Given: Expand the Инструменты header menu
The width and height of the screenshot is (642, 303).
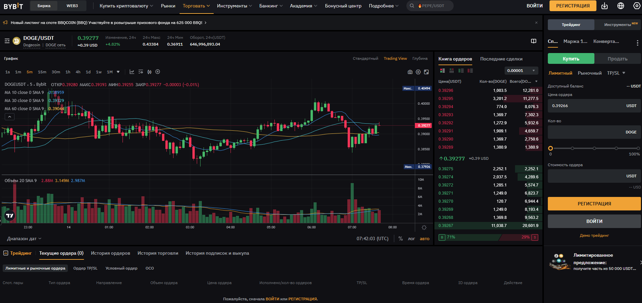Looking at the screenshot, I should tap(234, 6).
